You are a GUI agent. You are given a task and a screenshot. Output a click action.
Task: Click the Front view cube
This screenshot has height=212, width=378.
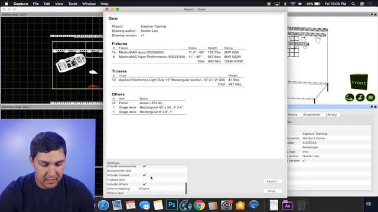pos(359,82)
